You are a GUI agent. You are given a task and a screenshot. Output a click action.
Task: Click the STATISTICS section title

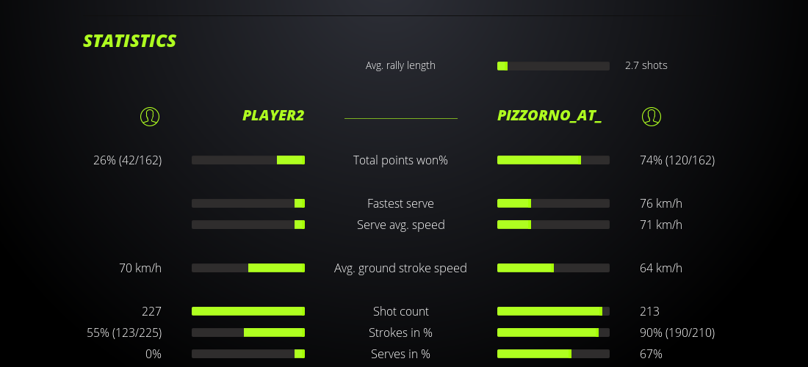pos(130,41)
